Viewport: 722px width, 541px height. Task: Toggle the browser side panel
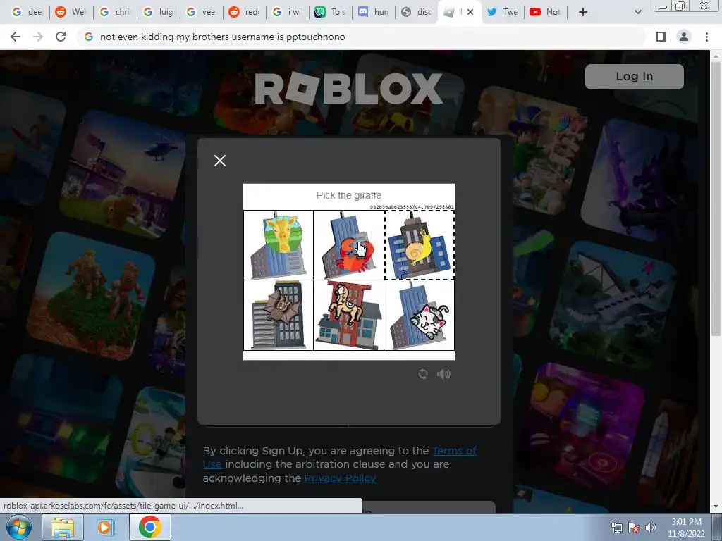click(x=661, y=37)
